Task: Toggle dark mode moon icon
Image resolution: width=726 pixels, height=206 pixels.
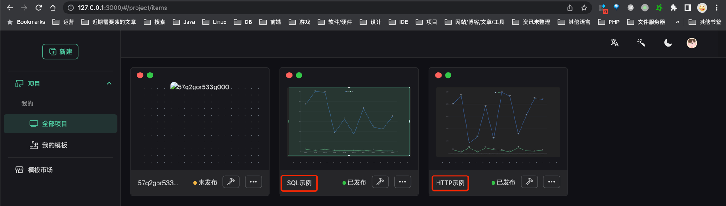Action: click(x=667, y=43)
